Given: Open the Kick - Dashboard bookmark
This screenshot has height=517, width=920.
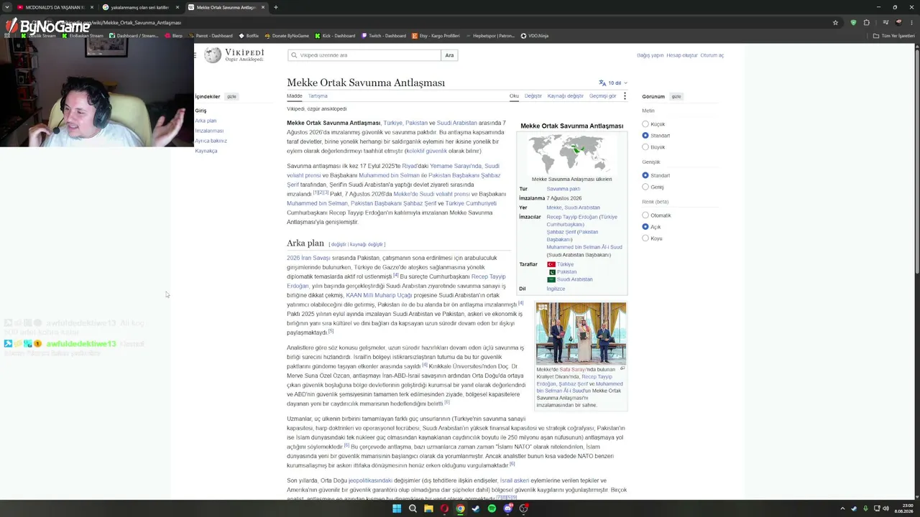Looking at the screenshot, I should (x=335, y=35).
